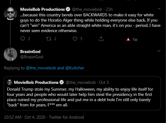
Task: Open the @the_moviebob mention link in reply
Action: (x=41, y=68)
